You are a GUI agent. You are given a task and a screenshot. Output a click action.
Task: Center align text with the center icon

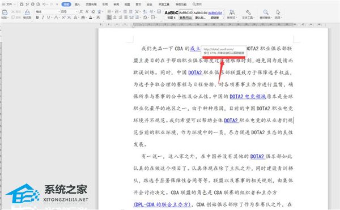point(114,18)
